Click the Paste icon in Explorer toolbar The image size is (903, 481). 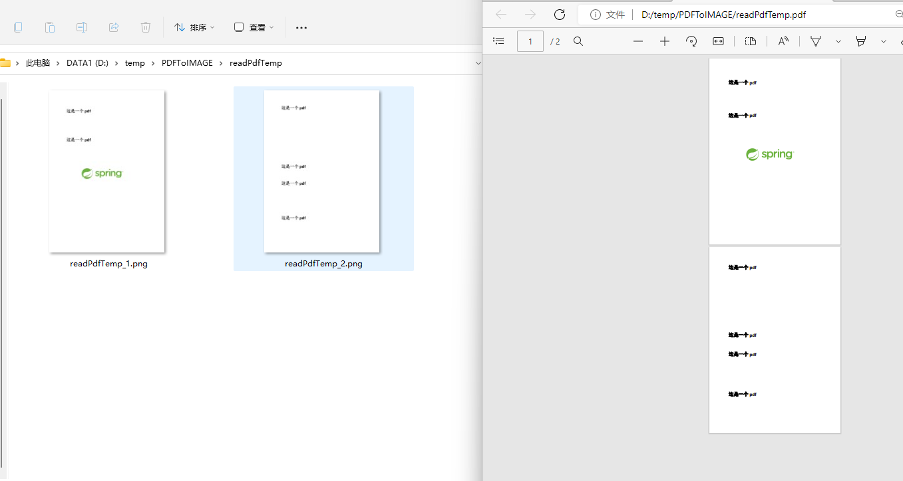50,27
